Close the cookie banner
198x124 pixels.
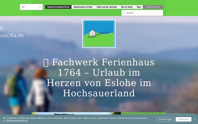[195, 119]
